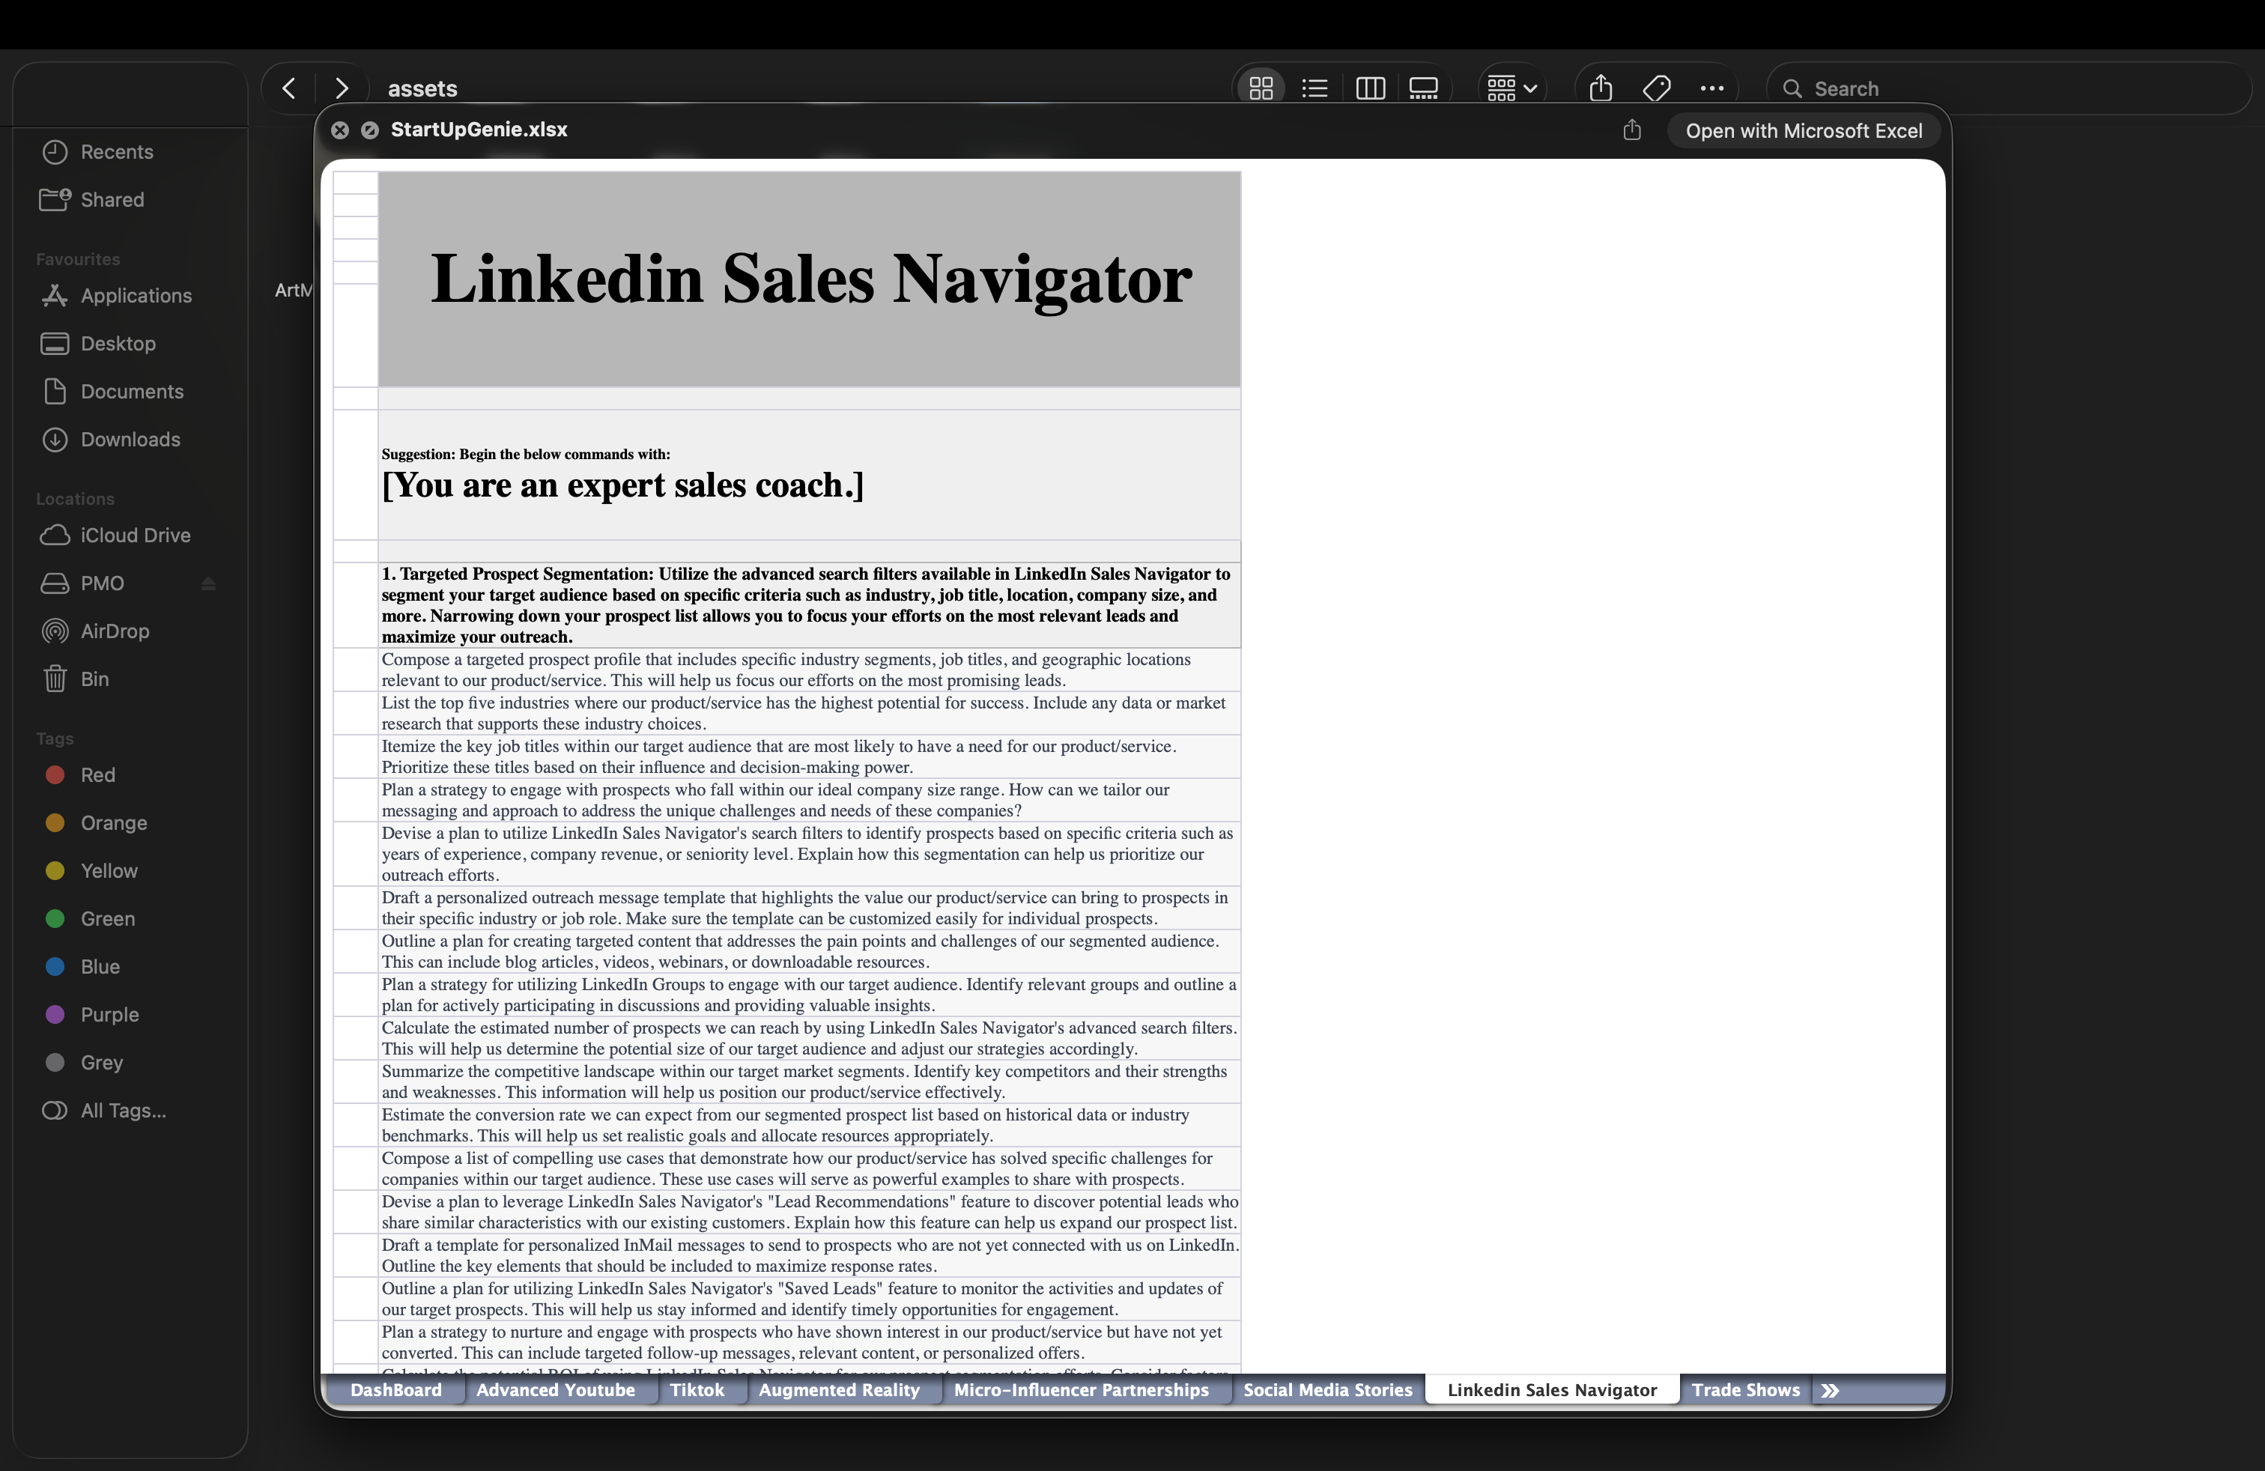
Task: Click the 'Calculate the estimated number of prospects' row
Action: tap(809, 1038)
